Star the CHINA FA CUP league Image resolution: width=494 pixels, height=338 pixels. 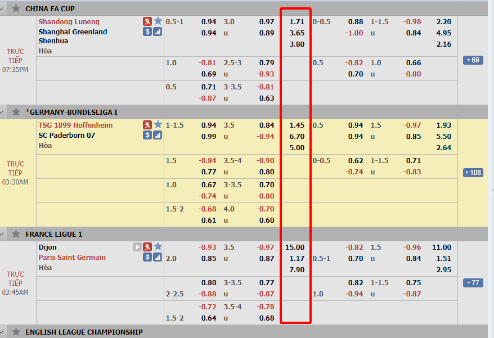coord(16,8)
